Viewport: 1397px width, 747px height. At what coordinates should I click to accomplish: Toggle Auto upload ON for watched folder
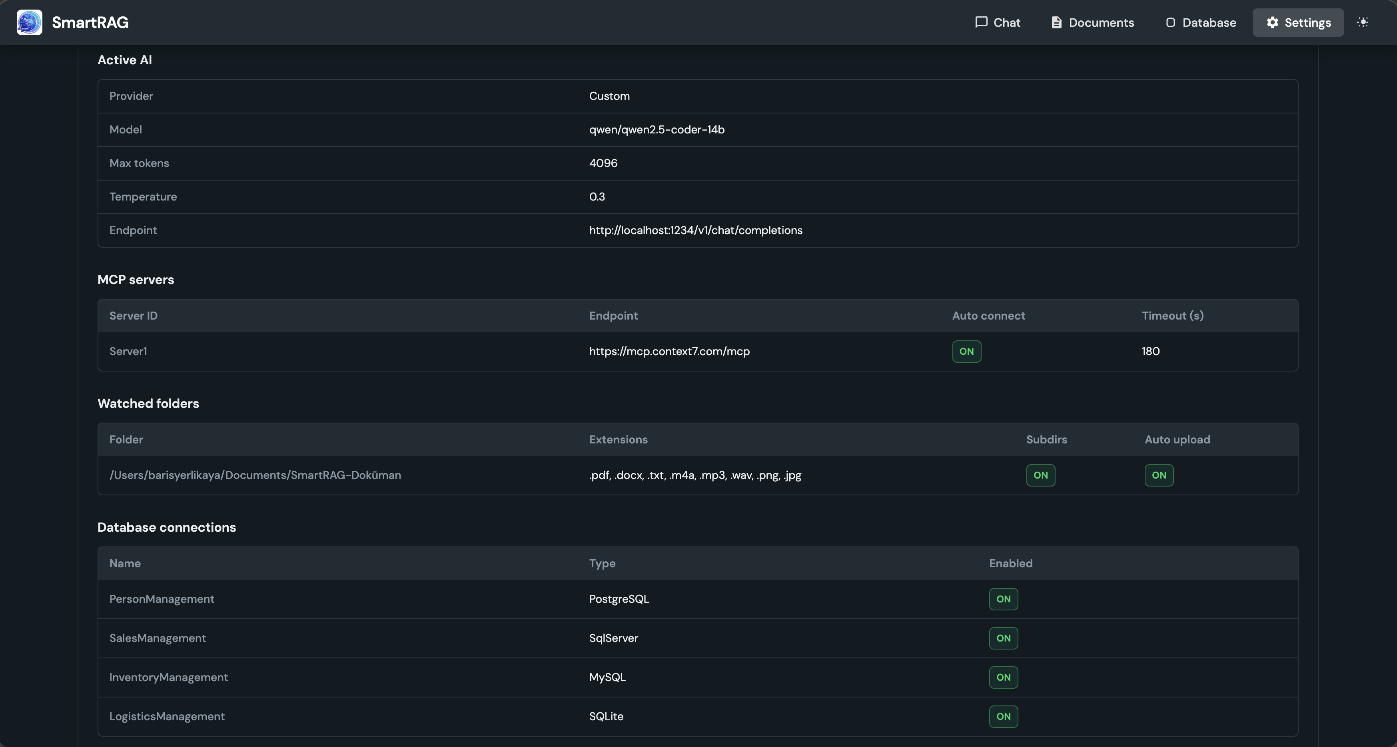[1159, 475]
